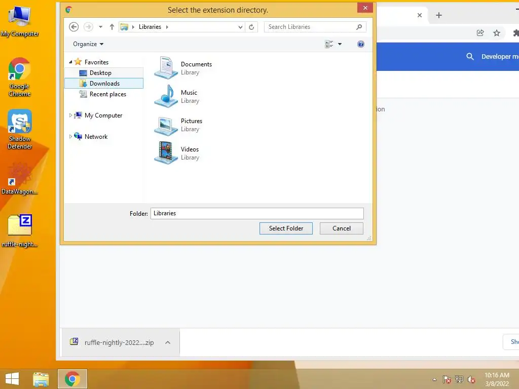
Task: Select Network in the navigation pane
Action: [x=96, y=136]
